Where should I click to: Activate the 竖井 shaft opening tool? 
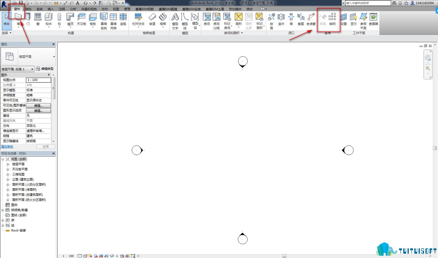pos(281,20)
